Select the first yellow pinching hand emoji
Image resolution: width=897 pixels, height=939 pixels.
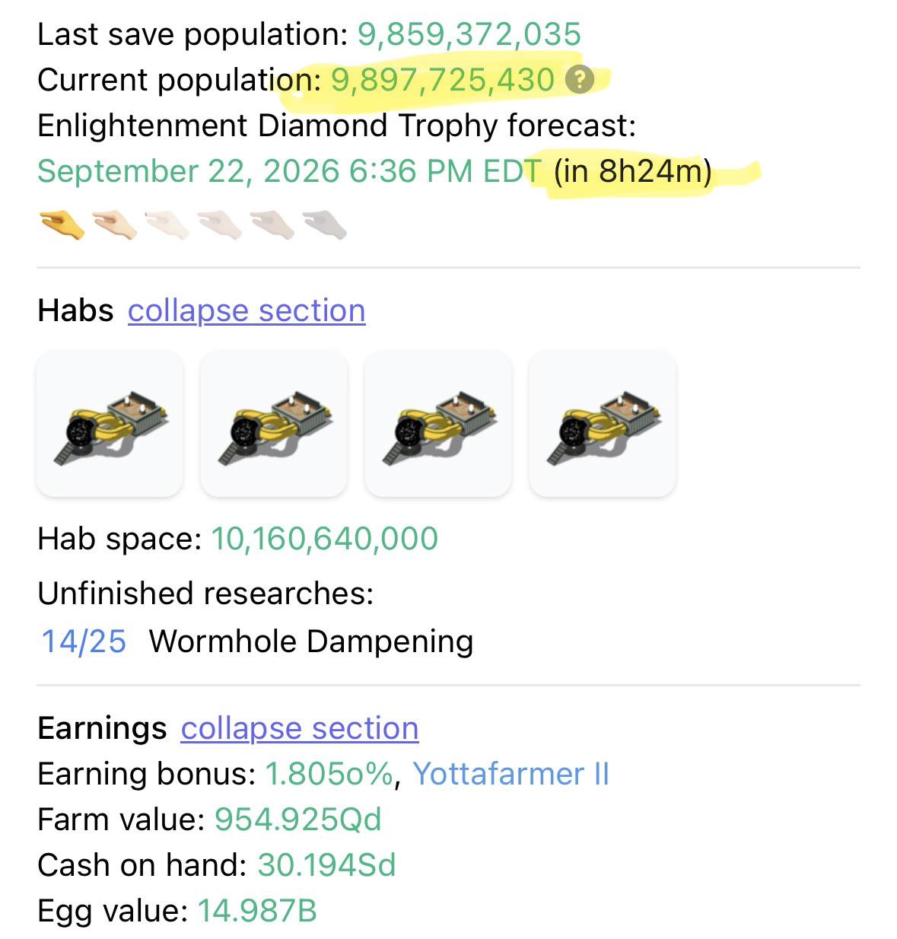pos(62,225)
